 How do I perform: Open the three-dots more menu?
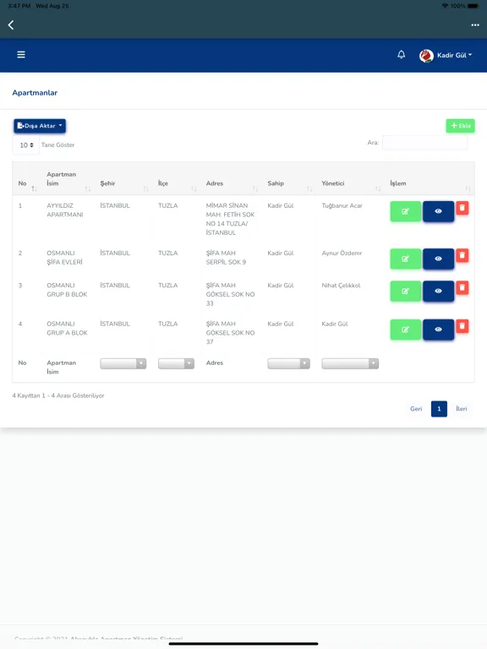click(475, 25)
